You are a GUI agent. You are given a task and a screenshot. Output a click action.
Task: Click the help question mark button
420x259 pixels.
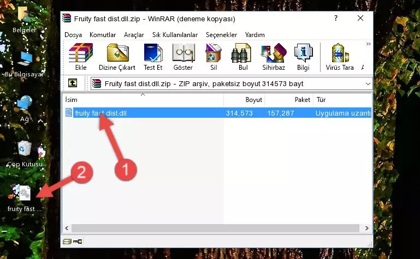pyautogui.click(x=336, y=18)
